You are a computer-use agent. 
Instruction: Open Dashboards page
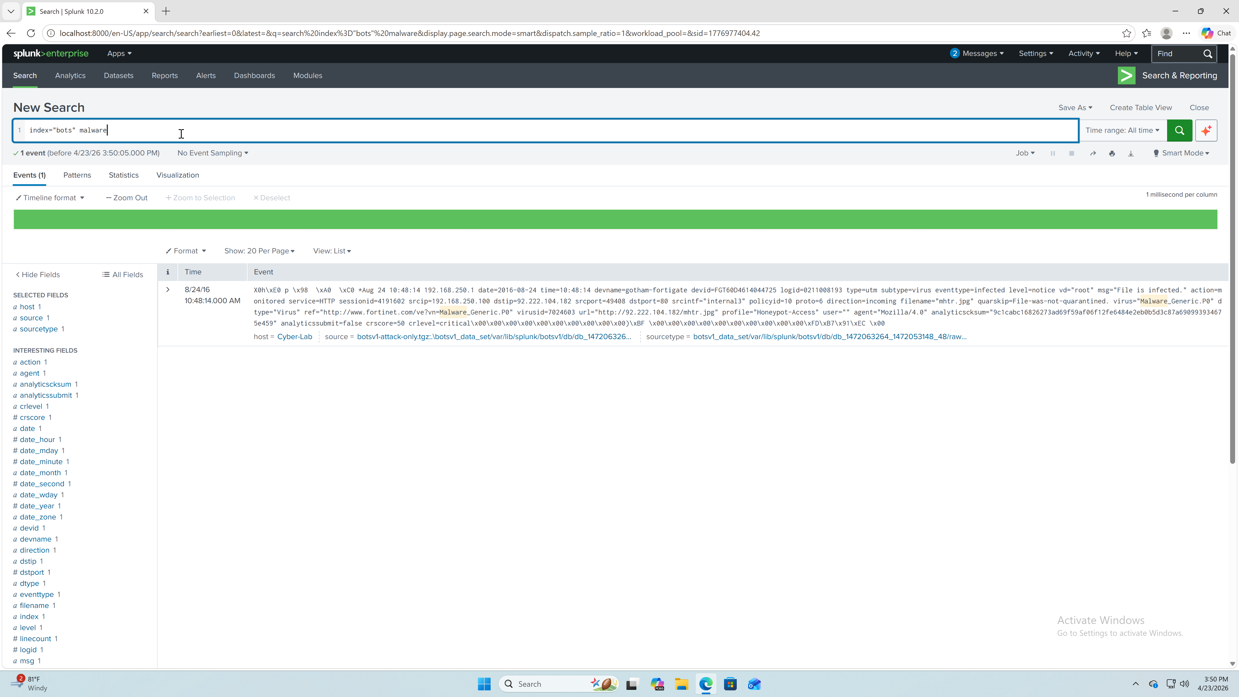point(254,76)
